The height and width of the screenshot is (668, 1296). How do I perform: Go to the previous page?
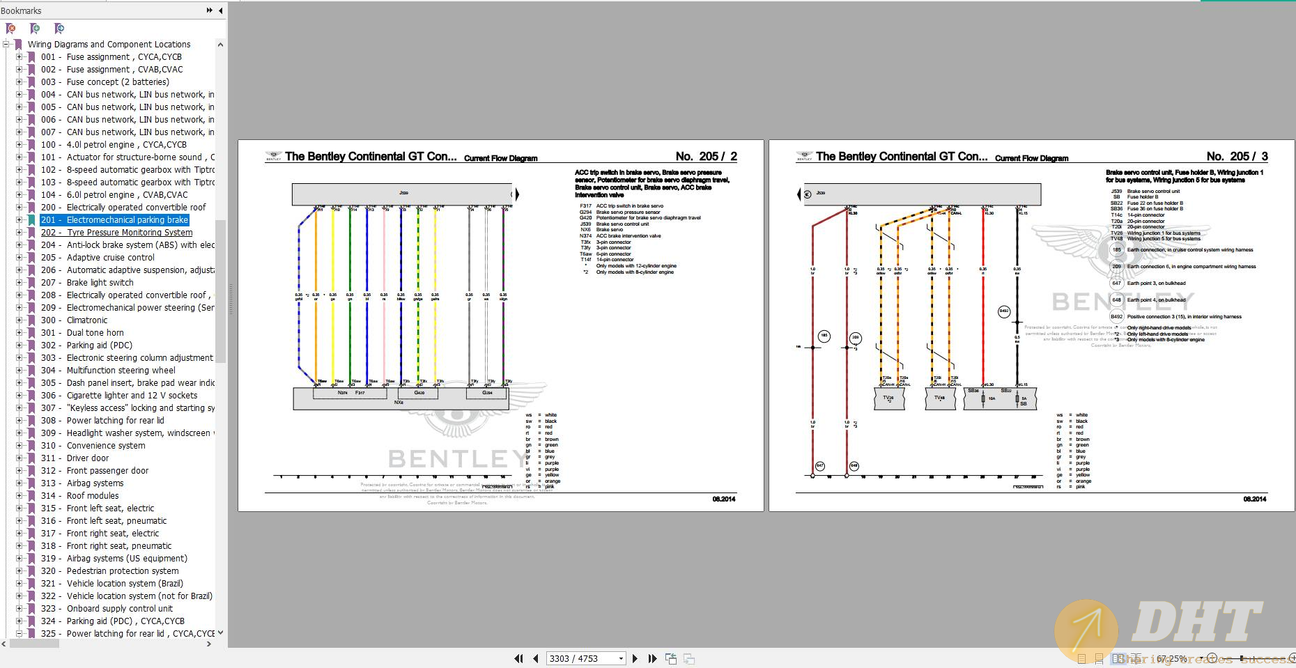[535, 658]
